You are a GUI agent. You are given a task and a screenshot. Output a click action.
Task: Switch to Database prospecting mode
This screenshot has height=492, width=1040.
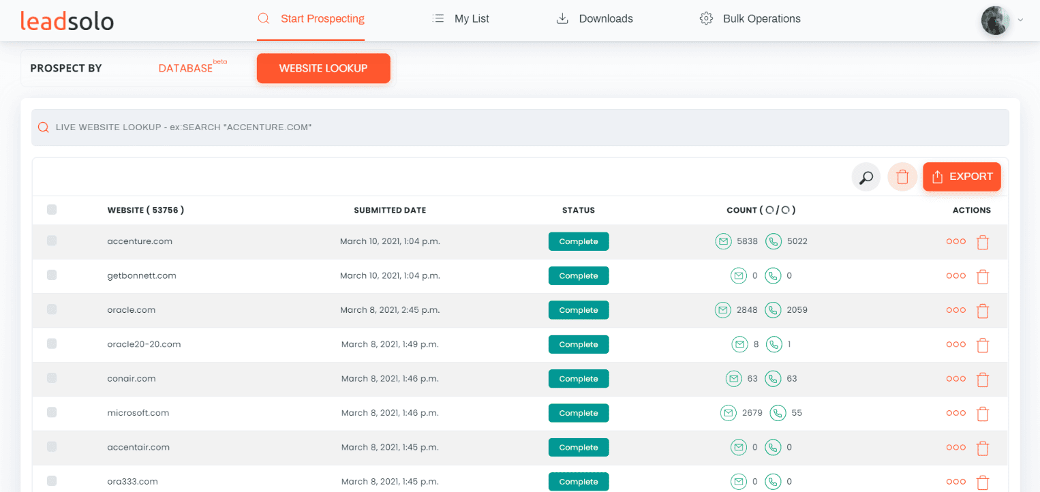coord(186,68)
